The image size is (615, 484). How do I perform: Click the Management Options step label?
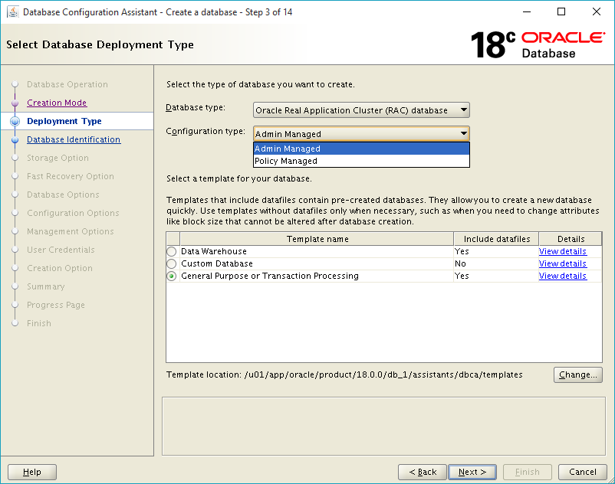(x=71, y=231)
